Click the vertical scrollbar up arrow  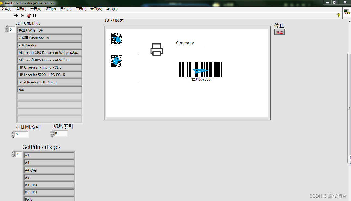[349, 21]
